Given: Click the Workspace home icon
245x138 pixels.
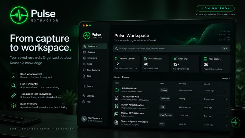Looking at the screenshot, I should (85, 46).
